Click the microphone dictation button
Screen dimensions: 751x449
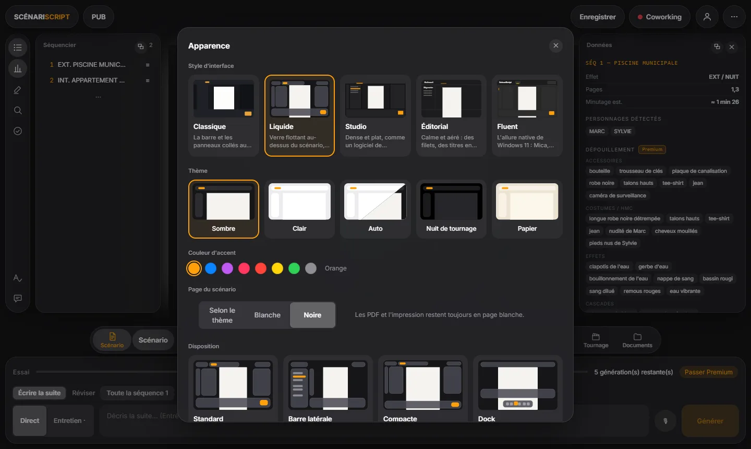(x=665, y=421)
